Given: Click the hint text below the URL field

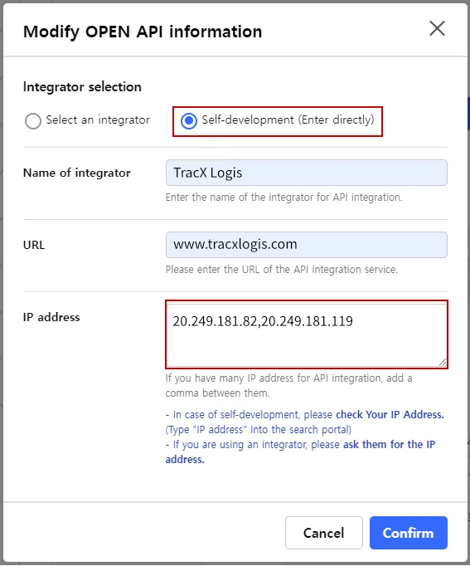Looking at the screenshot, I should click(282, 270).
